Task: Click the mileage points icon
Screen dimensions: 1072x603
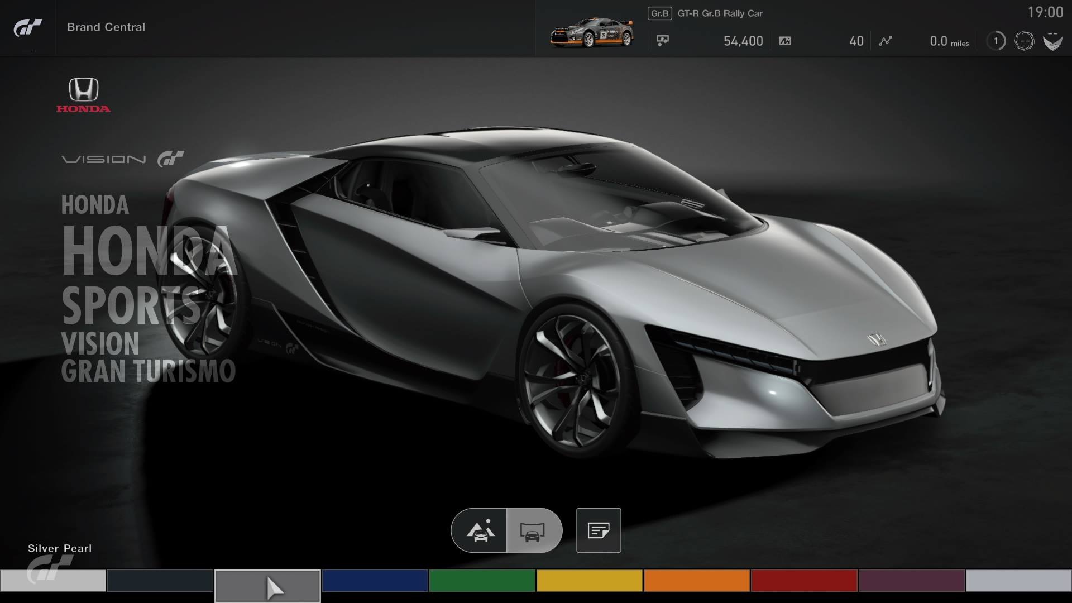Action: 784,41
